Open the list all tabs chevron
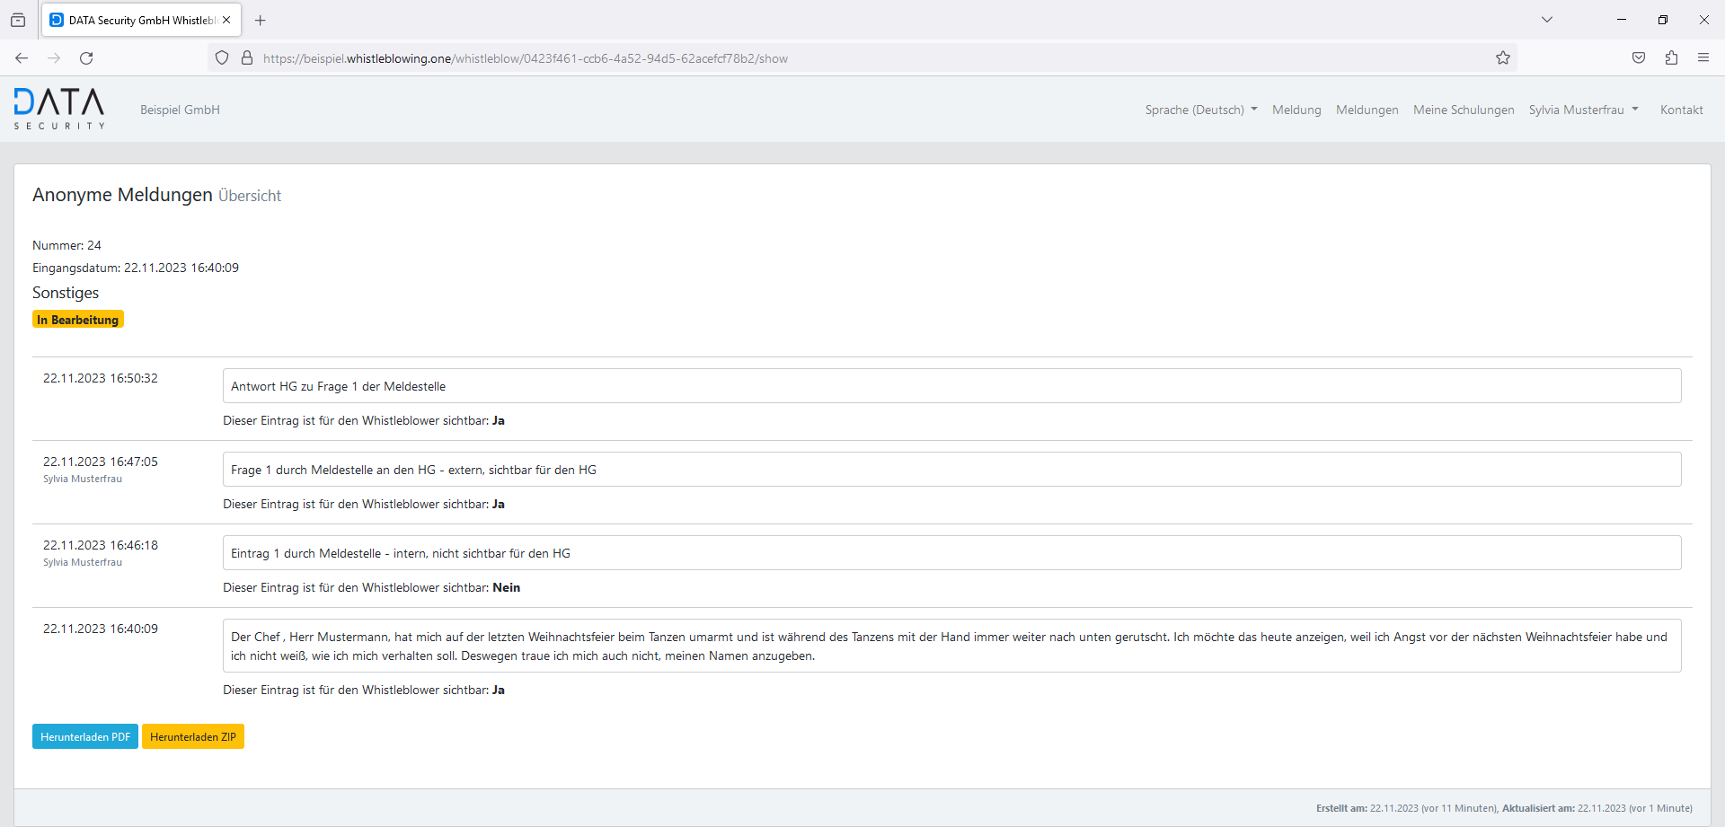Viewport: 1725px width, 827px height. [x=1547, y=20]
